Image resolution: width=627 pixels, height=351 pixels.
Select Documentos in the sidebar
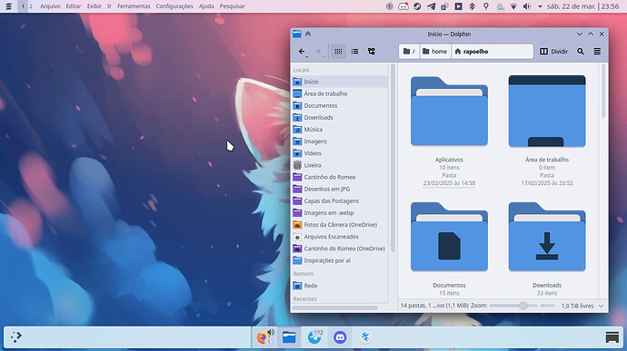tap(340, 105)
